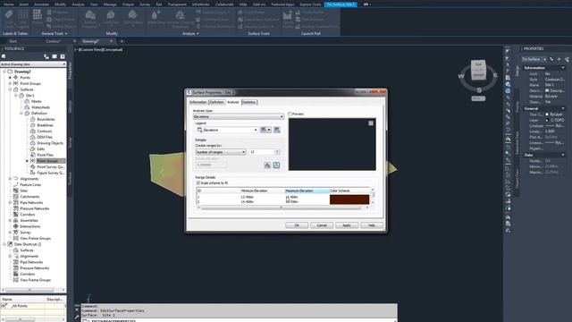This screenshot has height=322, width=572.
Task: Click the ViewCube top face
Action: click(478, 64)
